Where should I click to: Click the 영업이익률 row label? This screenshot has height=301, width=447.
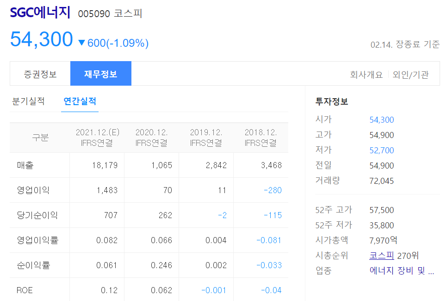click(37, 240)
